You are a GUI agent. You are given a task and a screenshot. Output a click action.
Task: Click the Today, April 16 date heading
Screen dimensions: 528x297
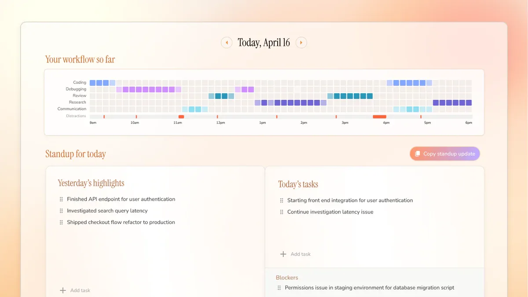coord(264,43)
